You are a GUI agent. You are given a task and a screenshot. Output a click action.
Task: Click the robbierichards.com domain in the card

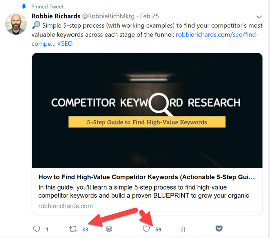click(66, 206)
